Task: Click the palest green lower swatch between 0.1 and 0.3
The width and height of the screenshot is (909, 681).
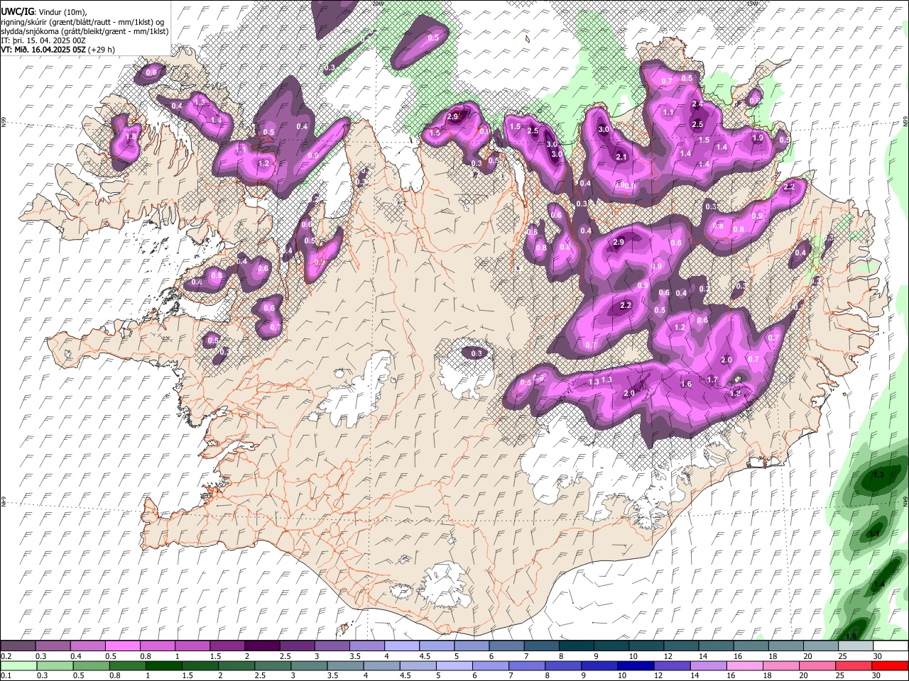Action: [x=18, y=665]
